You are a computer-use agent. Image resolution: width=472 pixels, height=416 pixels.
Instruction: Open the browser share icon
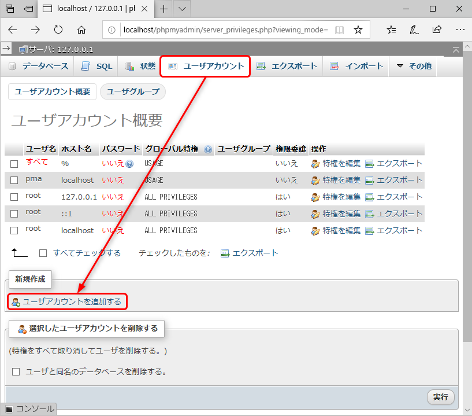(x=437, y=30)
